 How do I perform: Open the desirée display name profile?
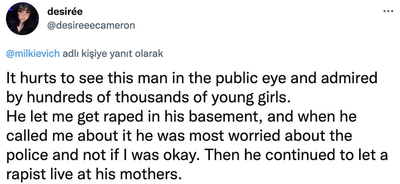pyautogui.click(x=65, y=12)
